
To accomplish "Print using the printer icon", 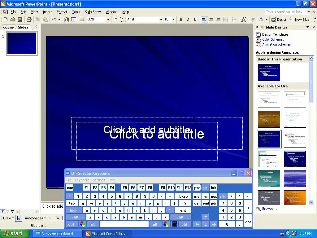I will tap(29, 20).
